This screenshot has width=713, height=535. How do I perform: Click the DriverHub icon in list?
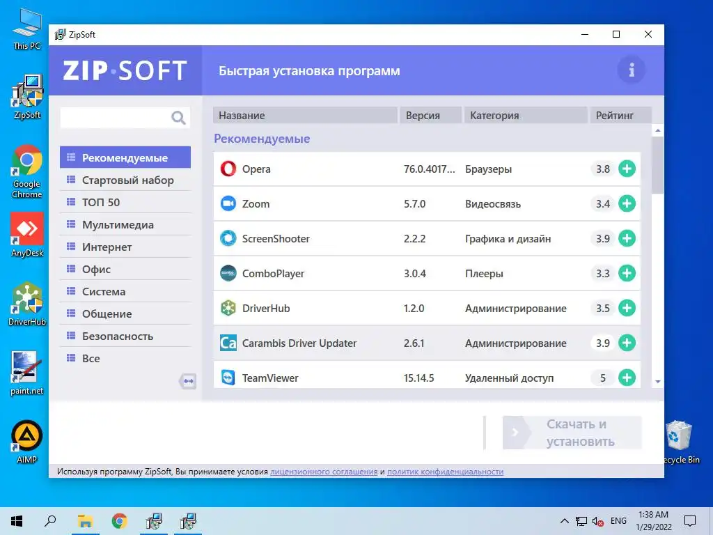click(x=228, y=308)
